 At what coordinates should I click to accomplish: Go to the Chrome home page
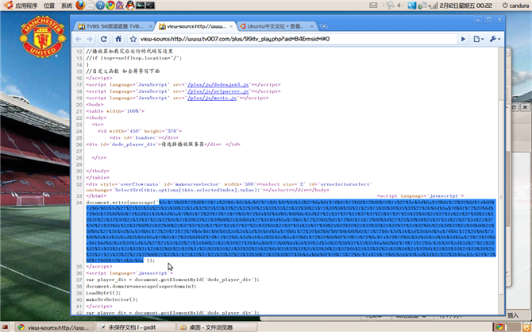click(x=118, y=39)
